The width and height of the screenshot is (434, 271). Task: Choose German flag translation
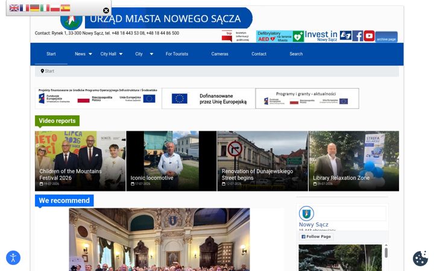pyautogui.click(x=34, y=8)
